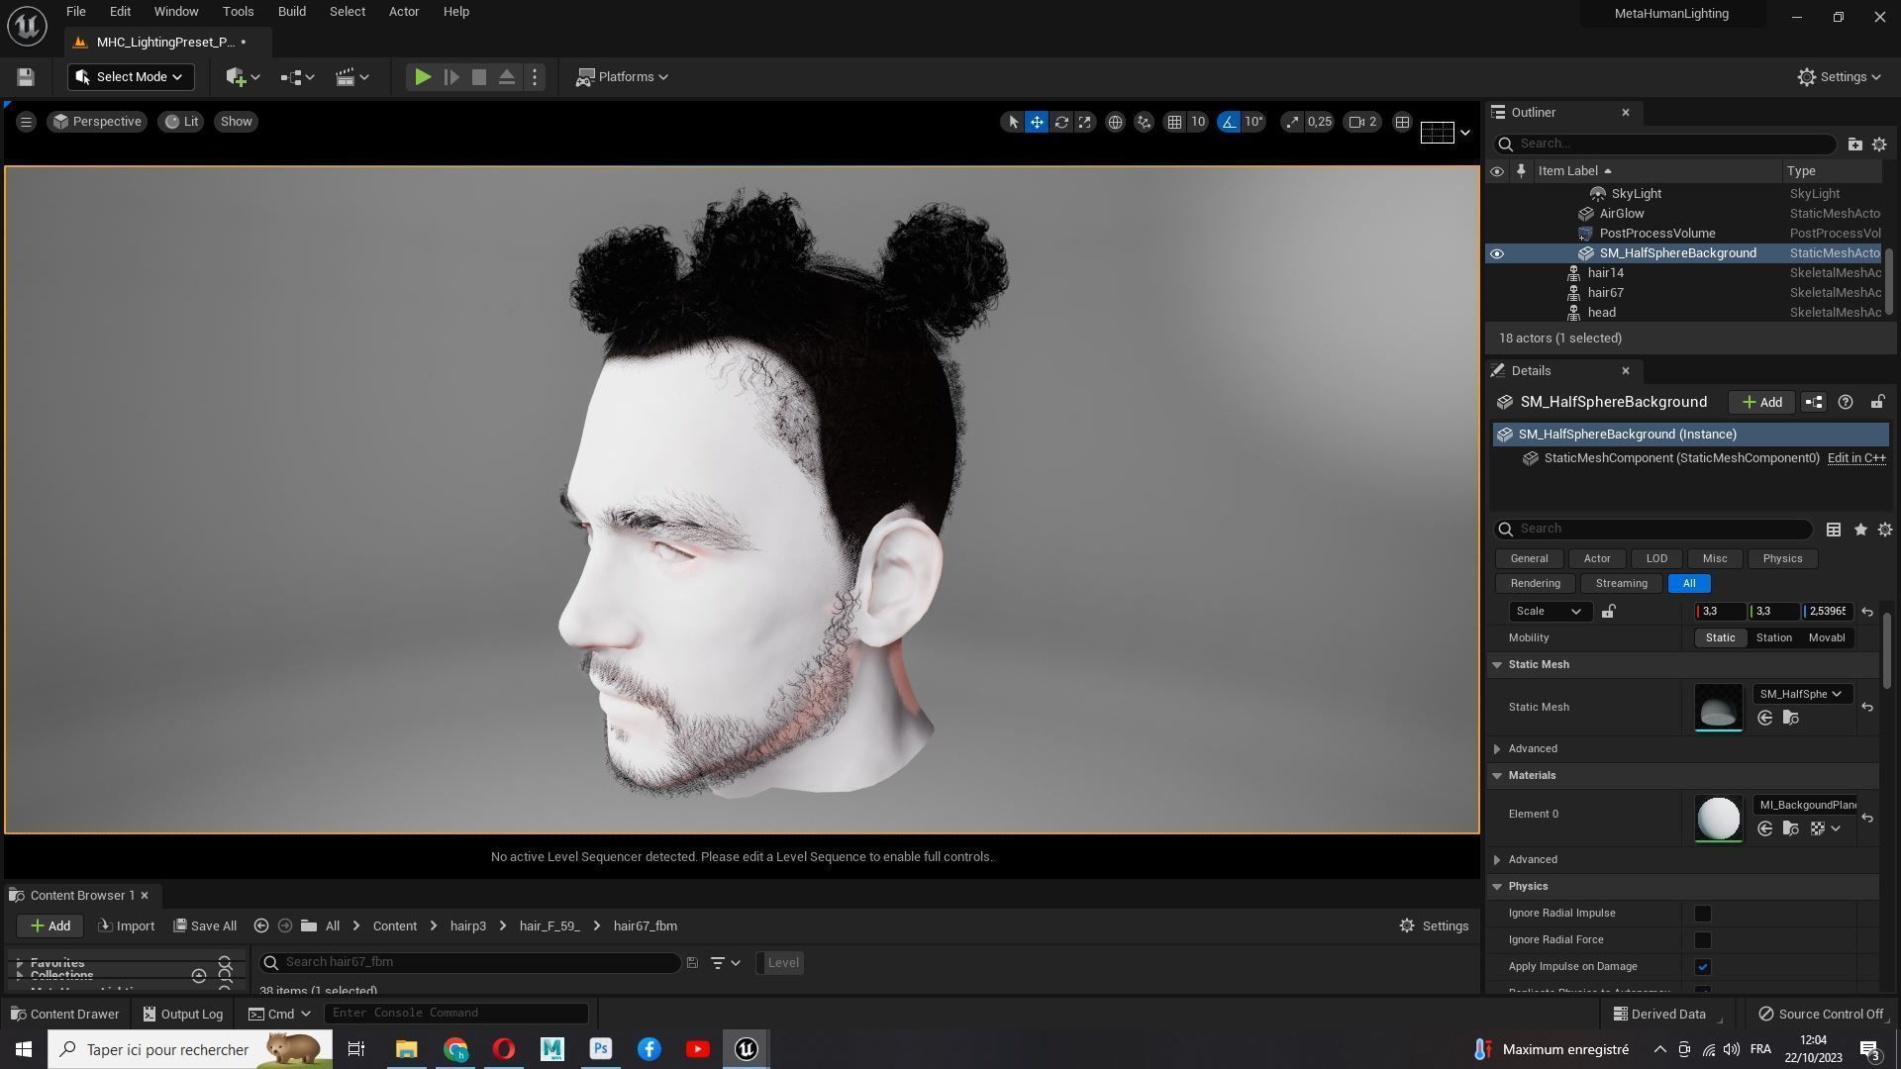Click the Element 0 material thumbnail
The image size is (1901, 1069).
coord(1718,819)
